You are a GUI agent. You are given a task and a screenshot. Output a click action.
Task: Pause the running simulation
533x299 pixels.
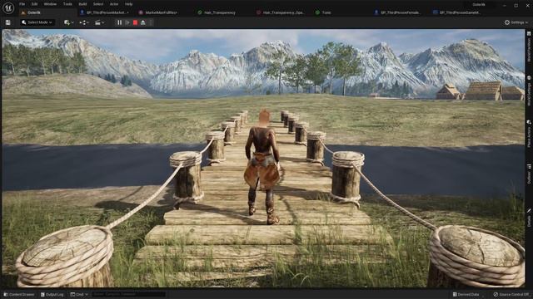[119, 22]
